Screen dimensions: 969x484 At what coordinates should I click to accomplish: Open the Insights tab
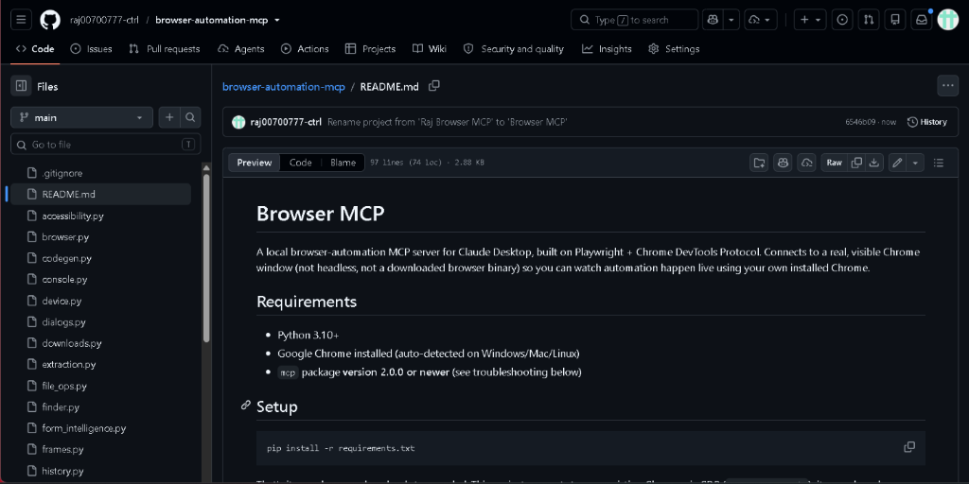pos(607,49)
